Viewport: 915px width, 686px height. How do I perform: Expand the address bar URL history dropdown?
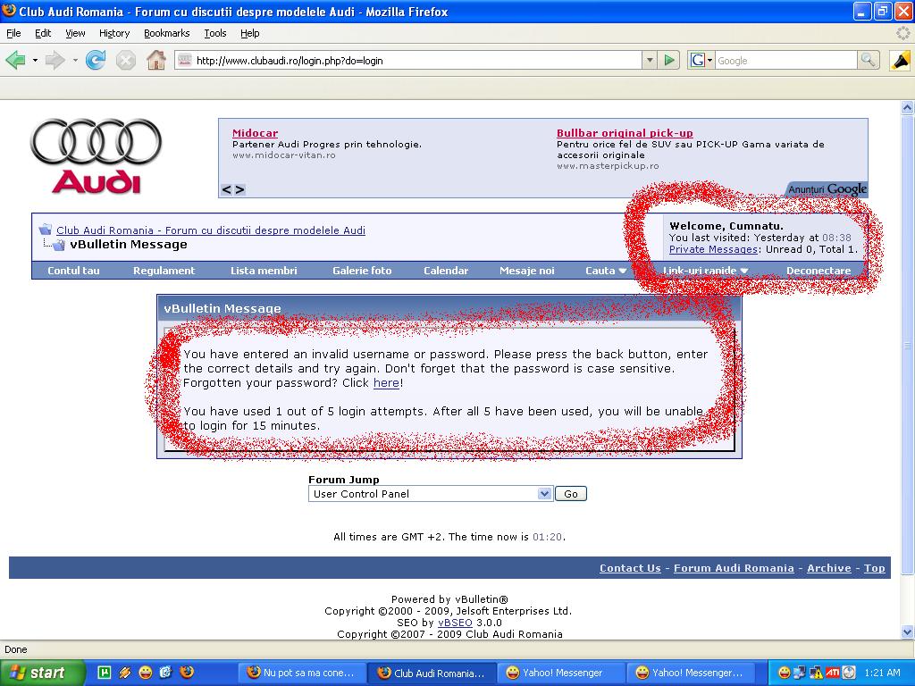tap(650, 60)
